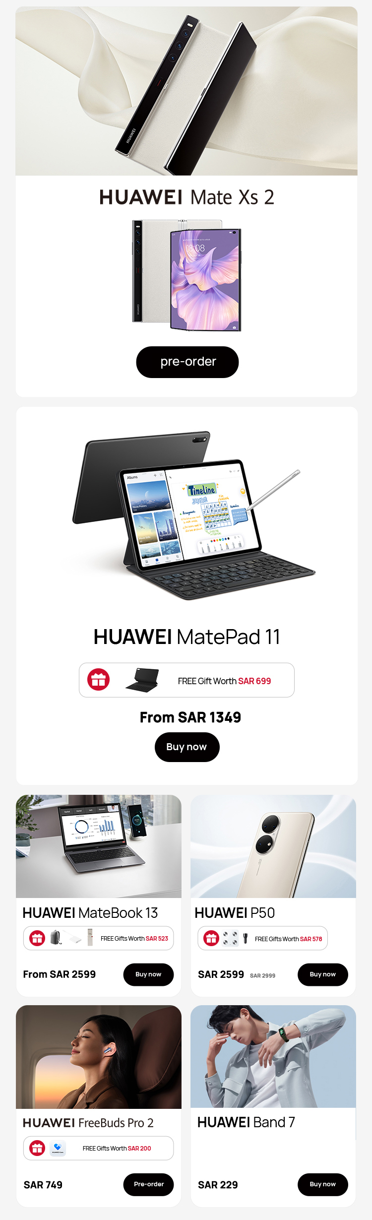Click the HUAWEI Band 7 title
The height and width of the screenshot is (1220, 372).
[246, 1122]
